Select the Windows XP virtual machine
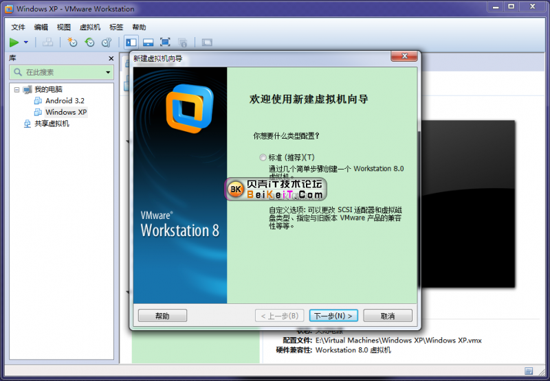Image resolution: width=550 pixels, height=381 pixels. pyautogui.click(x=66, y=112)
